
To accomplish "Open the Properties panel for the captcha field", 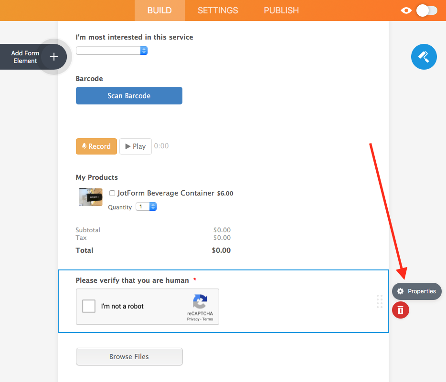I will (416, 291).
